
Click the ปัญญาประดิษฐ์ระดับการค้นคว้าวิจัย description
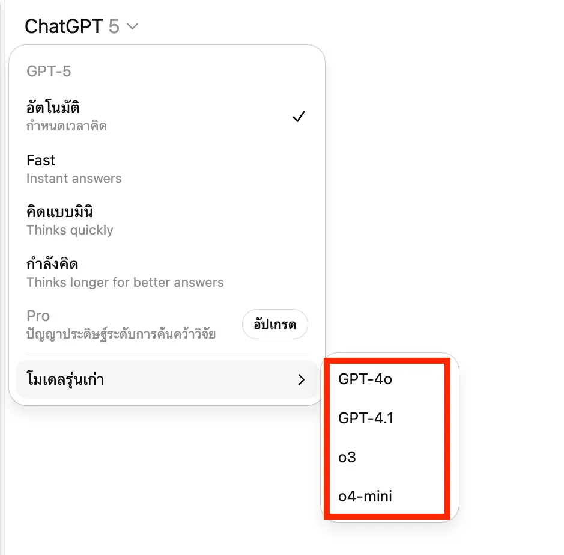click(x=121, y=334)
